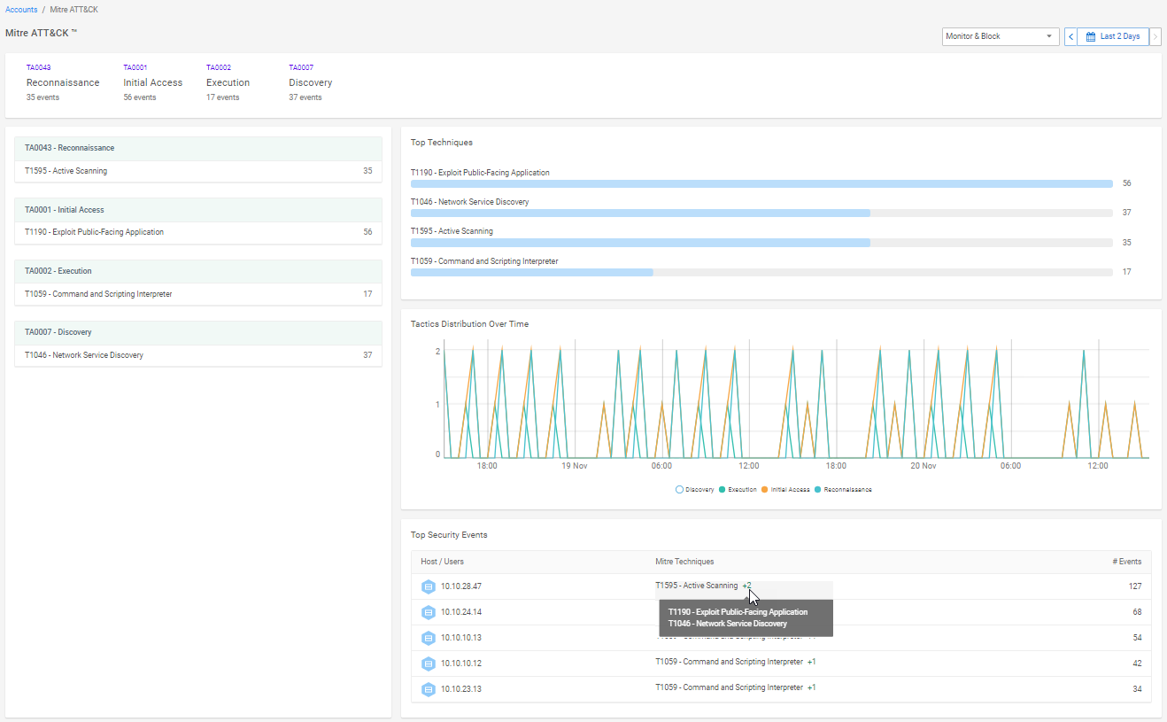The width and height of the screenshot is (1167, 722).
Task: Click host icon for 10.10.28.47
Action: point(429,586)
